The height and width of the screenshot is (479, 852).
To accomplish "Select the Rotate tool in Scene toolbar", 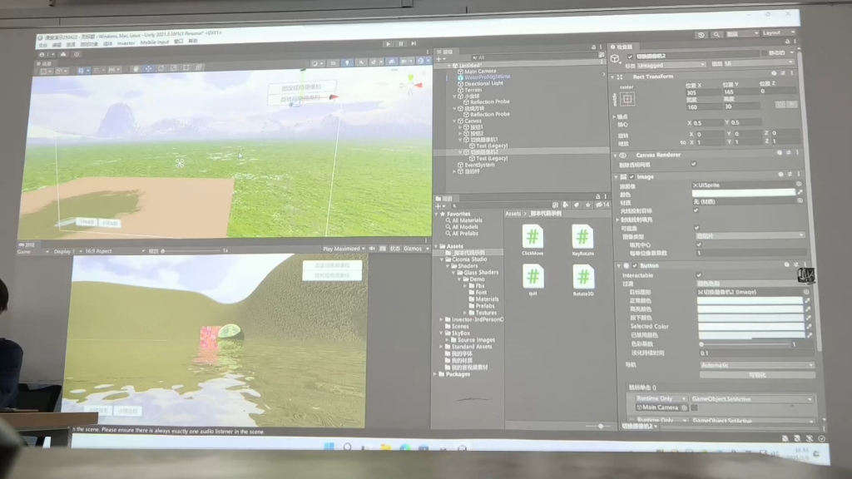I will pyautogui.click(x=161, y=68).
